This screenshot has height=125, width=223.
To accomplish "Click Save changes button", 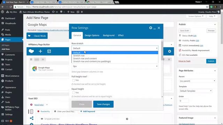I will pos(103,104).
